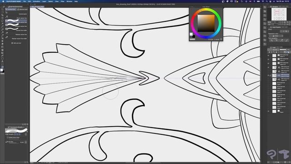
Task: Switch to the Correct line sub tool group
Action: click(x=11, y=9)
